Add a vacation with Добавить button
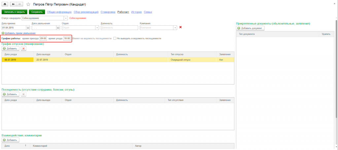This screenshot has height=150, width=338. pos(11,49)
